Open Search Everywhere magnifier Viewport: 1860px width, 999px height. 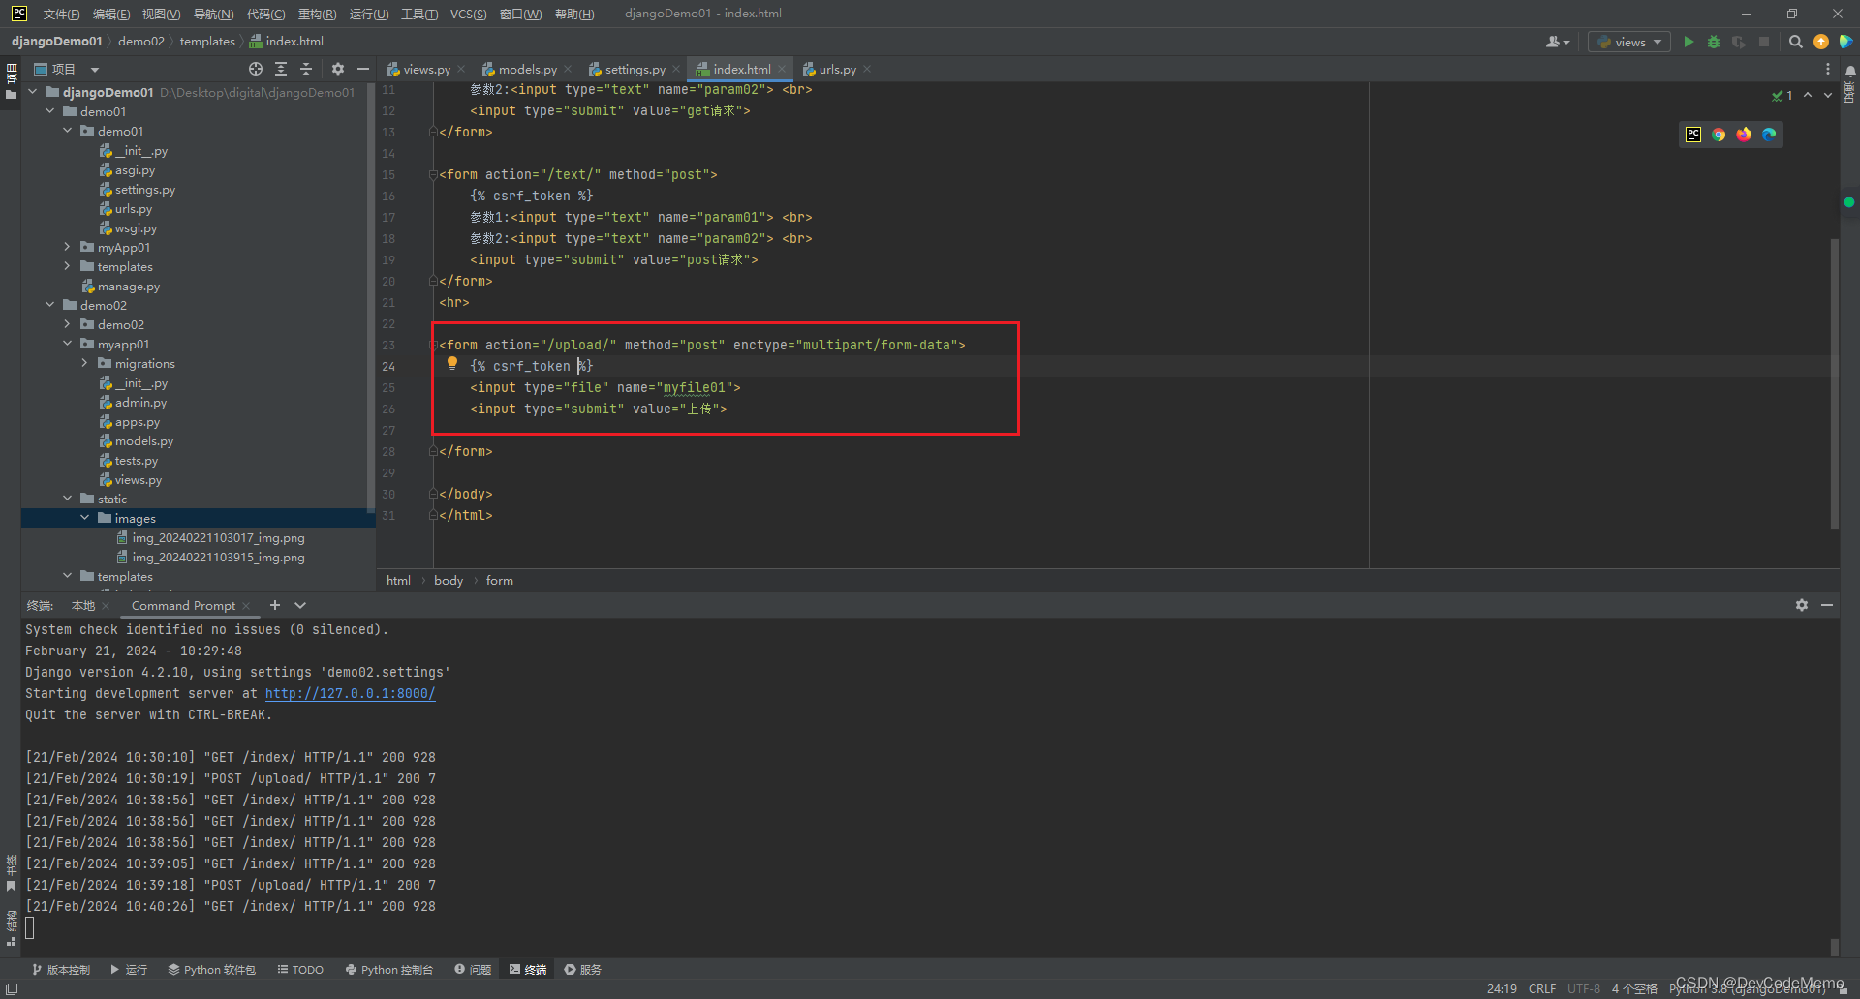[x=1796, y=42]
